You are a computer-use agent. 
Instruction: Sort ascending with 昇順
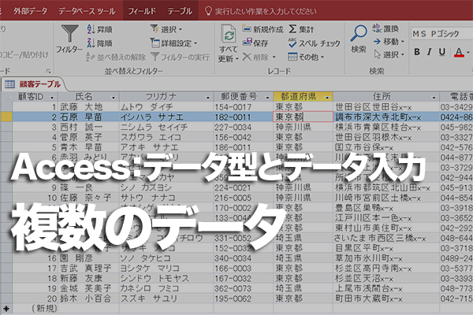99,29
